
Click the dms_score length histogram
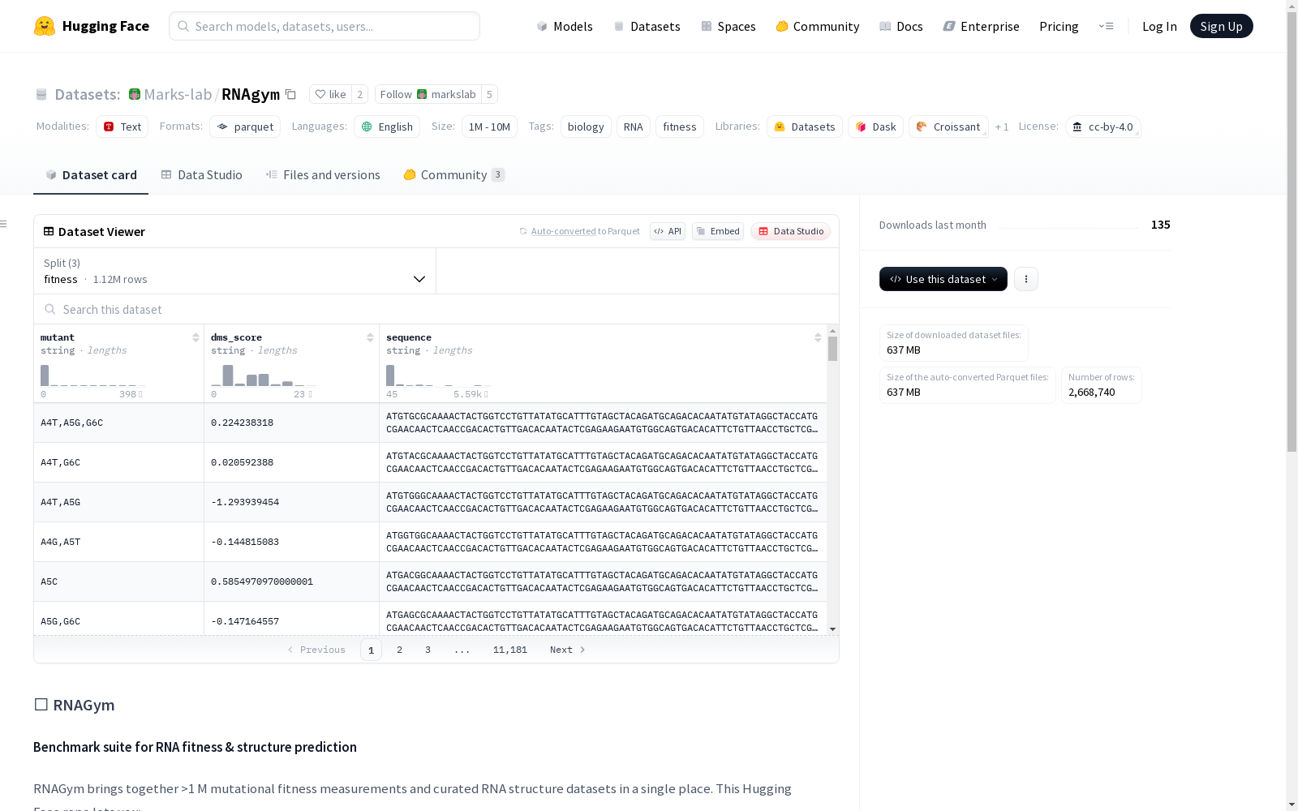pos(263,375)
